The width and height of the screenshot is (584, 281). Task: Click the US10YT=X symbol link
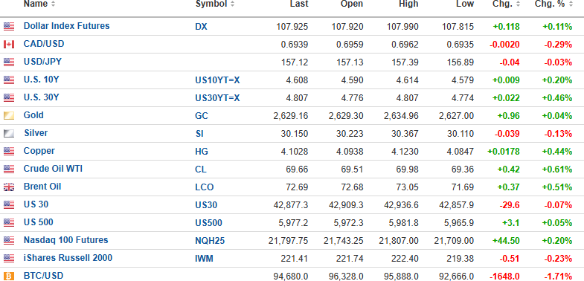[217, 80]
